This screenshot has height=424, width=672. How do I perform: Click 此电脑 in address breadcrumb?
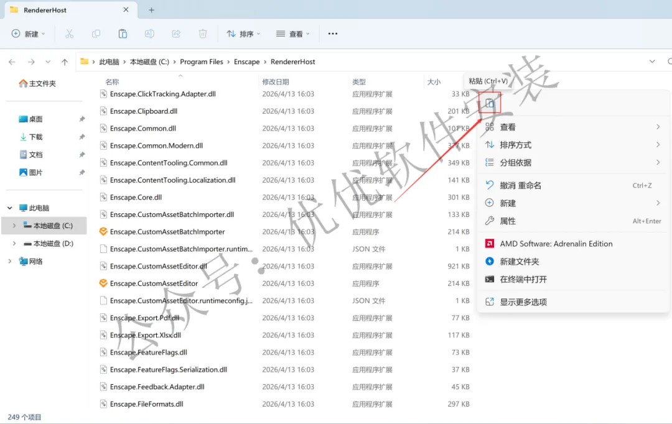(110, 62)
